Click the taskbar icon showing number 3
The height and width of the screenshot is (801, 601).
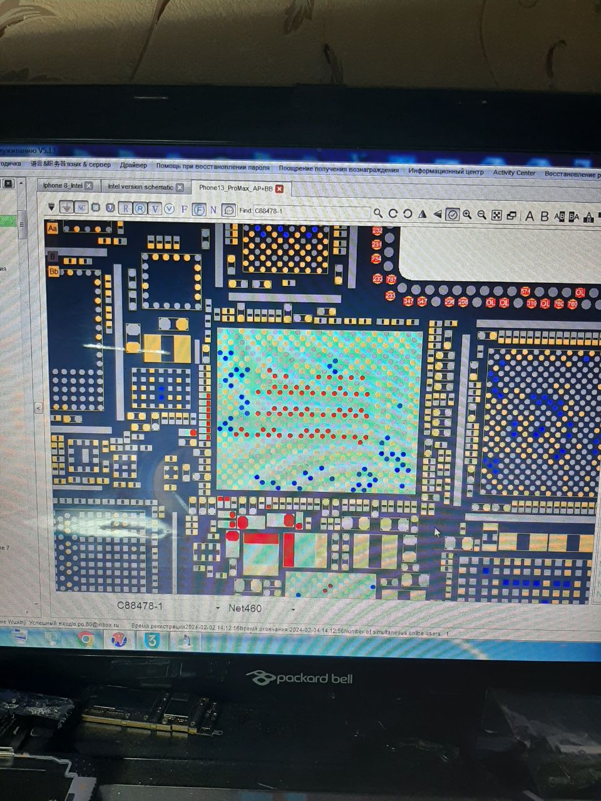point(152,641)
